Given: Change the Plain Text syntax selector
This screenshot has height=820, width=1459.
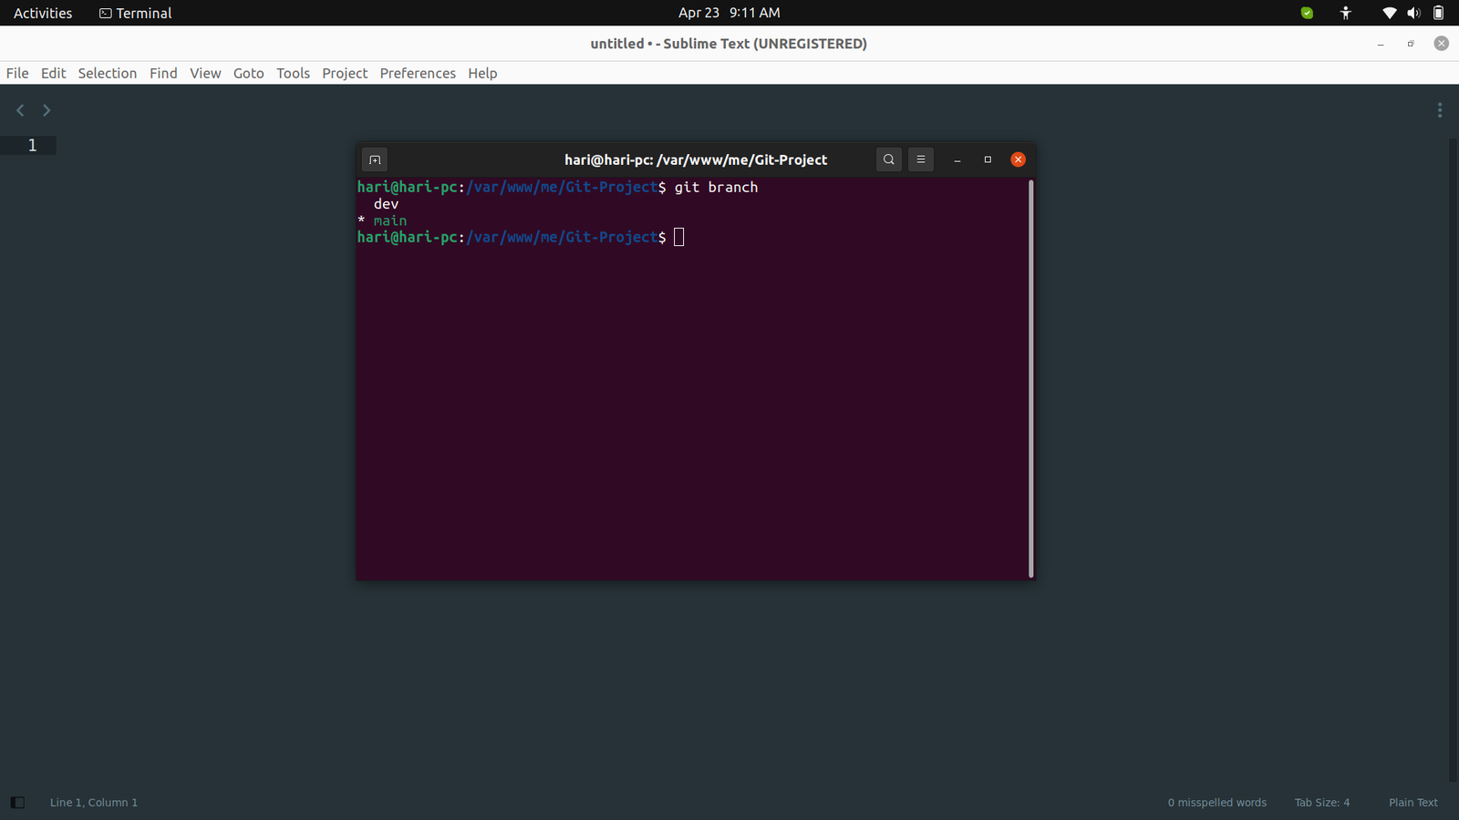Looking at the screenshot, I should pyautogui.click(x=1412, y=803).
